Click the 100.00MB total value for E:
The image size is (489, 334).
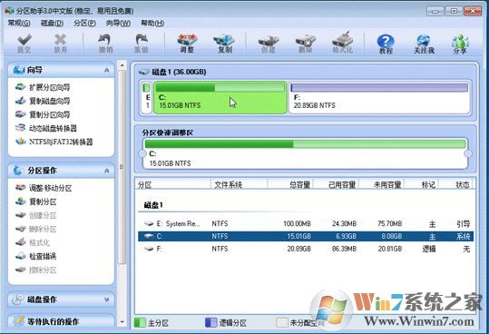(297, 223)
